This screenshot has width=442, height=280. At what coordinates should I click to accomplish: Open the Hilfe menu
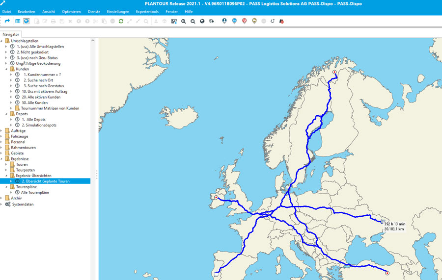tap(189, 12)
